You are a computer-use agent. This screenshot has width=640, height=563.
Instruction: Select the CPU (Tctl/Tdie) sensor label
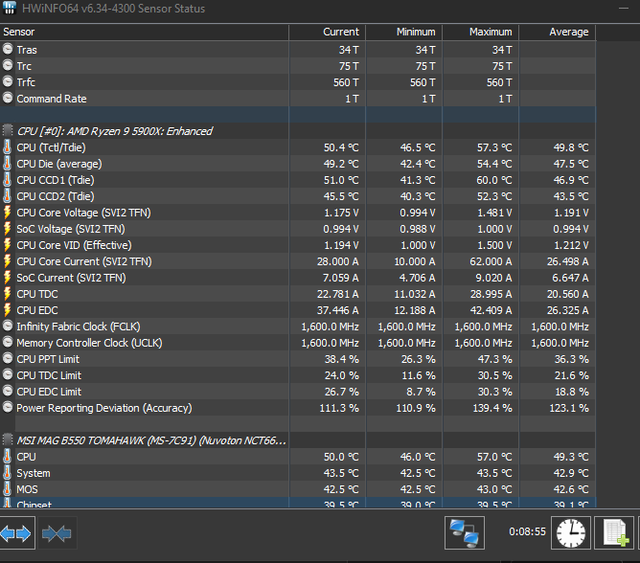(x=51, y=147)
